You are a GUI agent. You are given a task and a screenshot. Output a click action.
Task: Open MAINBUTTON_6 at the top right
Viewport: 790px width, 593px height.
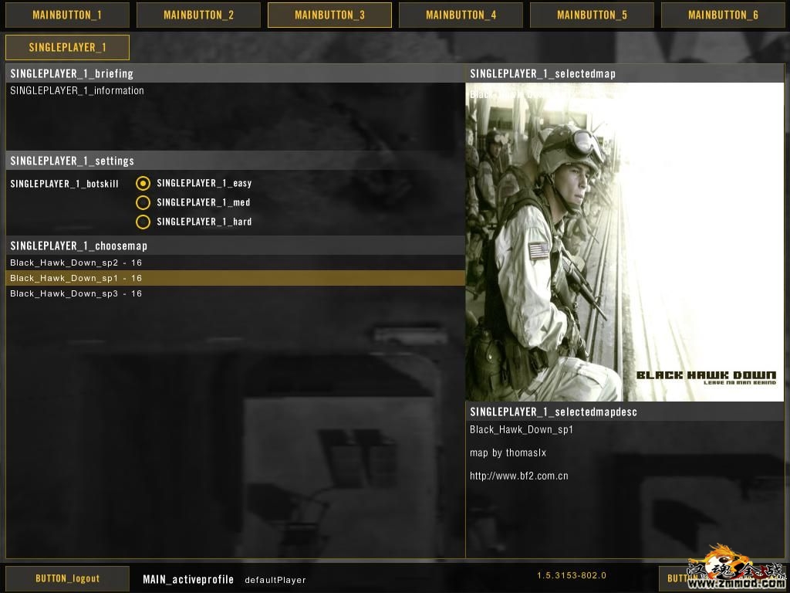723,15
